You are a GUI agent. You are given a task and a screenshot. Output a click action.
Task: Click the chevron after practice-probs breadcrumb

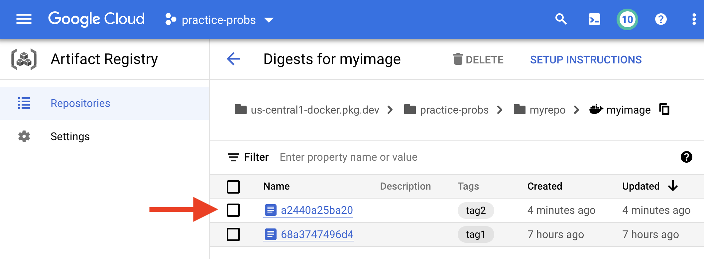pos(500,110)
